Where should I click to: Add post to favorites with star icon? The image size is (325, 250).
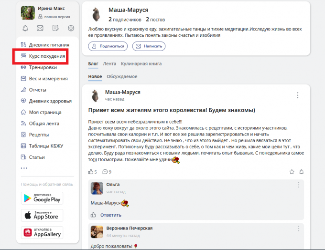[x=292, y=172]
